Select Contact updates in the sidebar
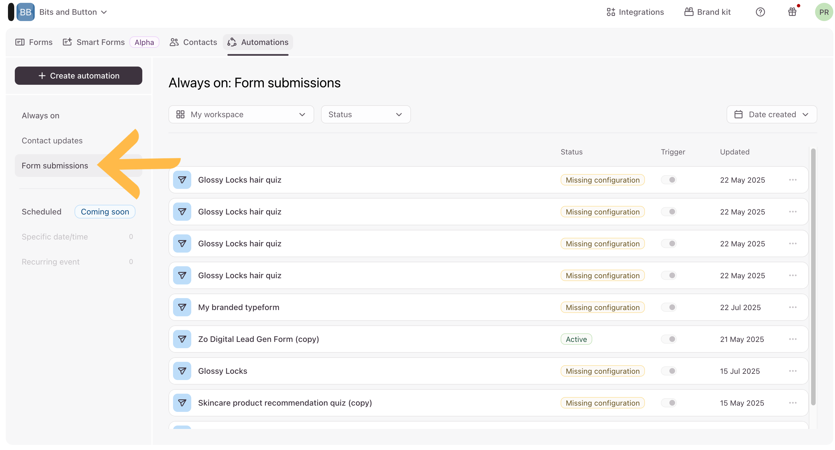This screenshot has width=835, height=450. pos(52,141)
